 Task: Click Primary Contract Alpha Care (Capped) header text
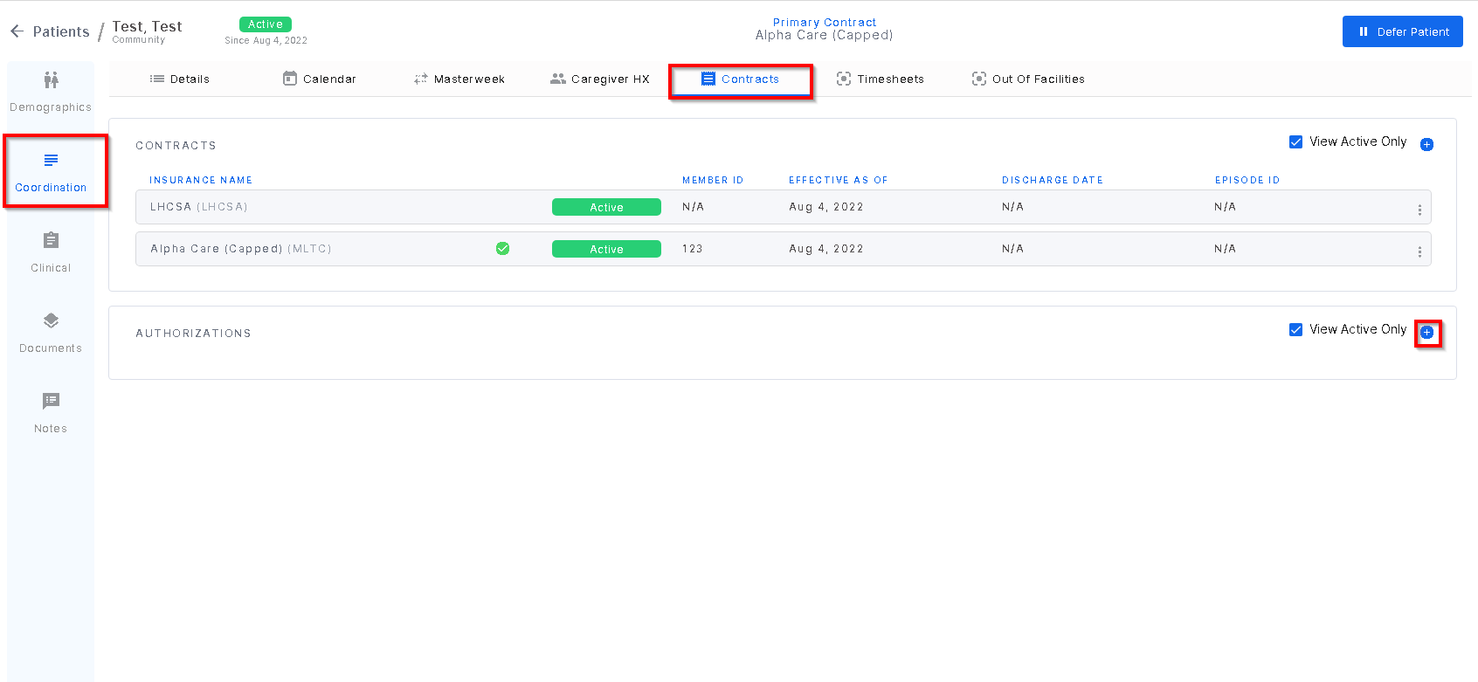click(x=825, y=29)
